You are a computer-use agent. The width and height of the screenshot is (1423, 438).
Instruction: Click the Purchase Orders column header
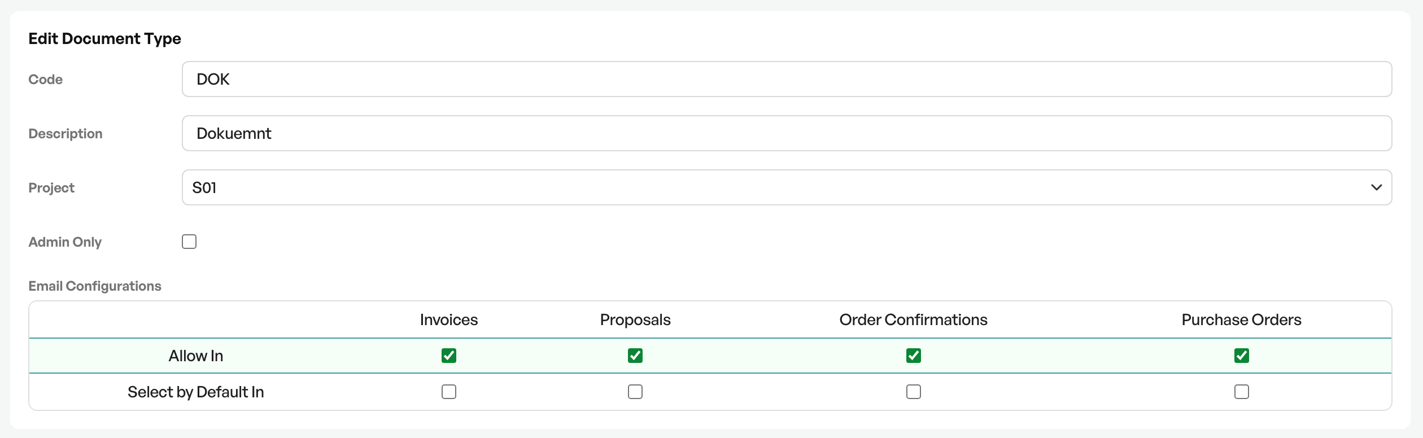click(x=1242, y=319)
